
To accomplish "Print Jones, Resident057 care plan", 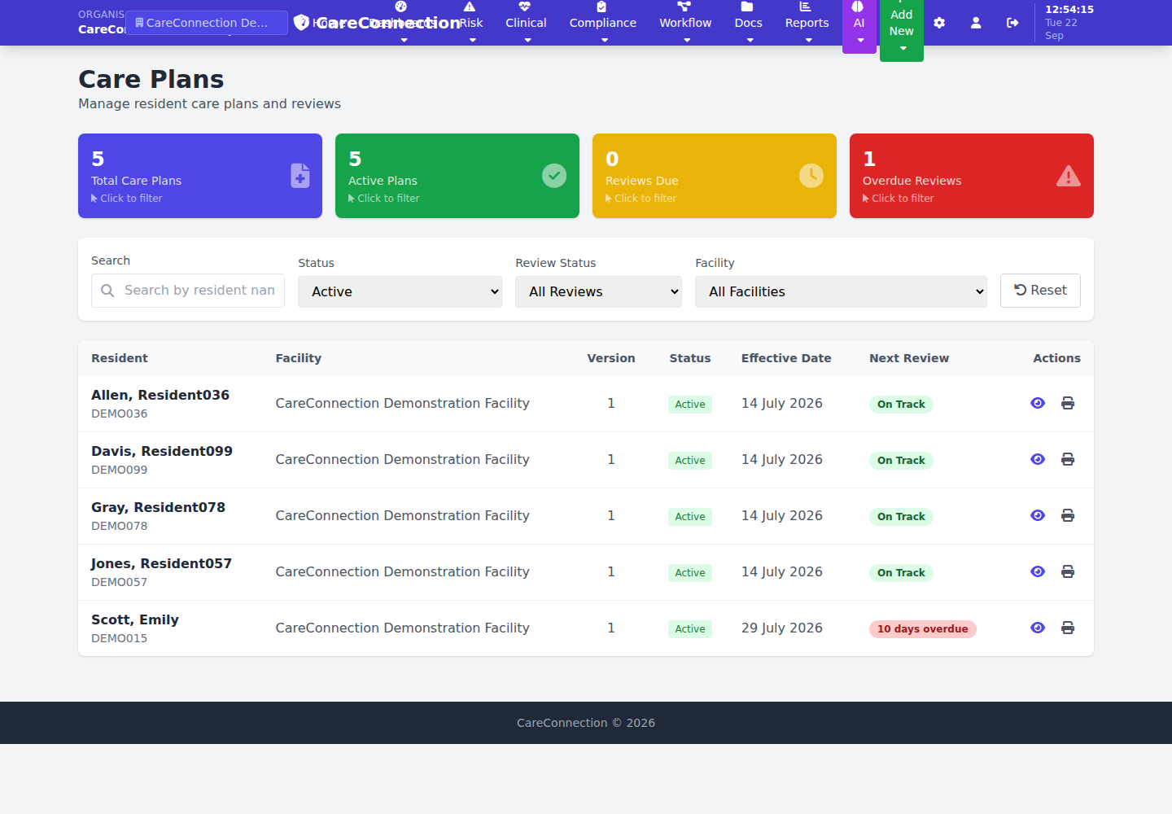I will coord(1068,571).
